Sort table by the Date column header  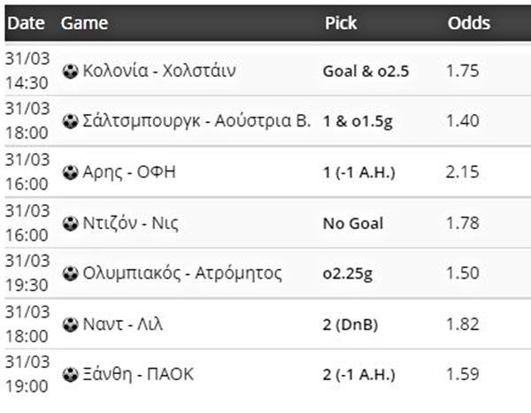[26, 23]
